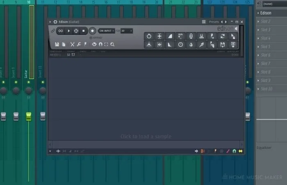
Task: Mute the Insert 9 track via green LED
Action: [16, 82]
